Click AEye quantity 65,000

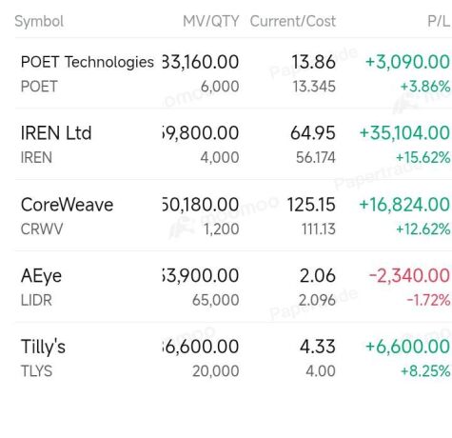click(x=216, y=300)
